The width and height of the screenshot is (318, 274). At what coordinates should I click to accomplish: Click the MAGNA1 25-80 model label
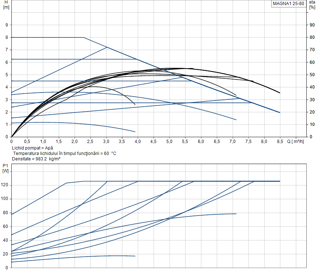289,4
